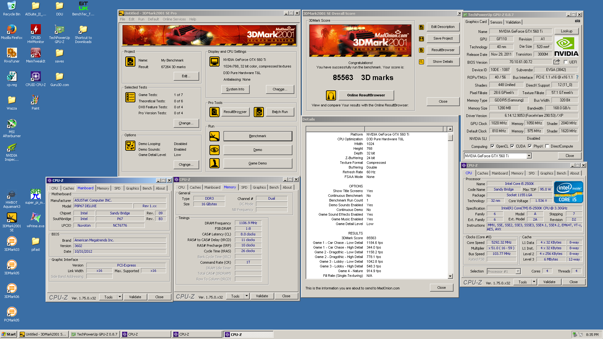Screen dimensions: 603x339
Task: Click the Batch Run icon in Pro Tools
Action: (259, 112)
